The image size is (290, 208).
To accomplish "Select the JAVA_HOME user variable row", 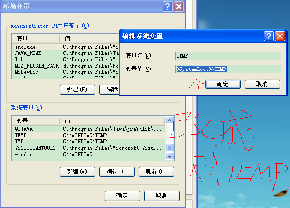I will click(x=66, y=53).
